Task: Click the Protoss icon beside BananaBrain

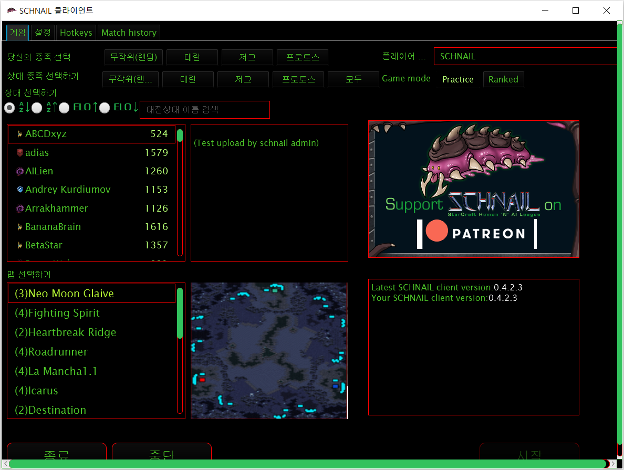Action: 19,227
